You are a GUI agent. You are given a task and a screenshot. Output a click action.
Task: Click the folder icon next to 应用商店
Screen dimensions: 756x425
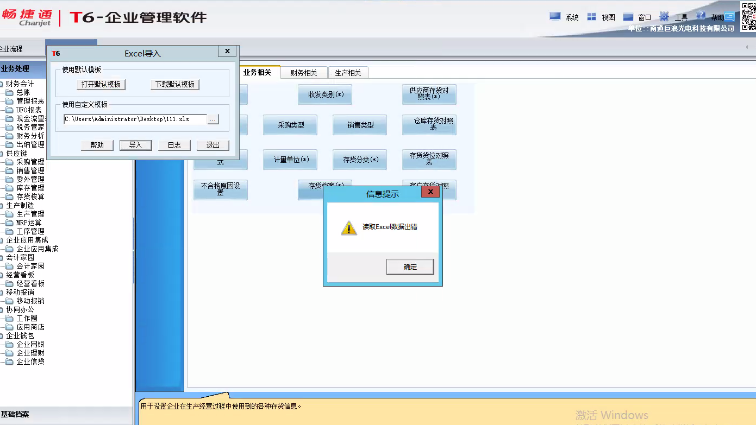[x=9, y=327]
